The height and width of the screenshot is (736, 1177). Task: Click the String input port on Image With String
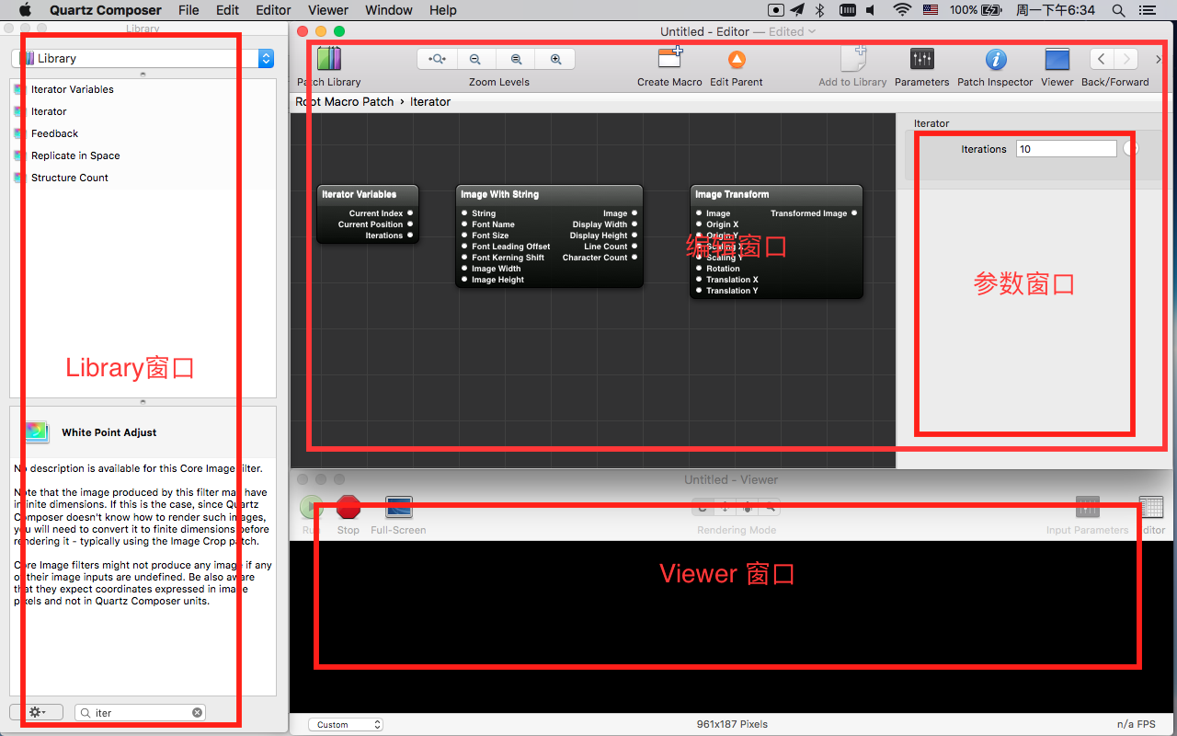464,213
